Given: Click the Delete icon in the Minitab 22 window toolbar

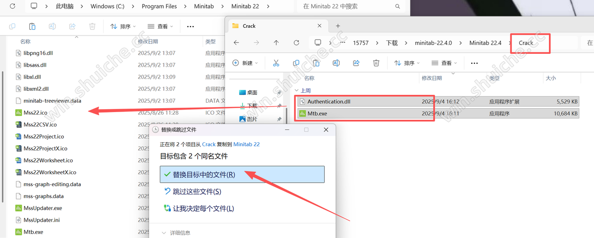Looking at the screenshot, I should click(92, 26).
